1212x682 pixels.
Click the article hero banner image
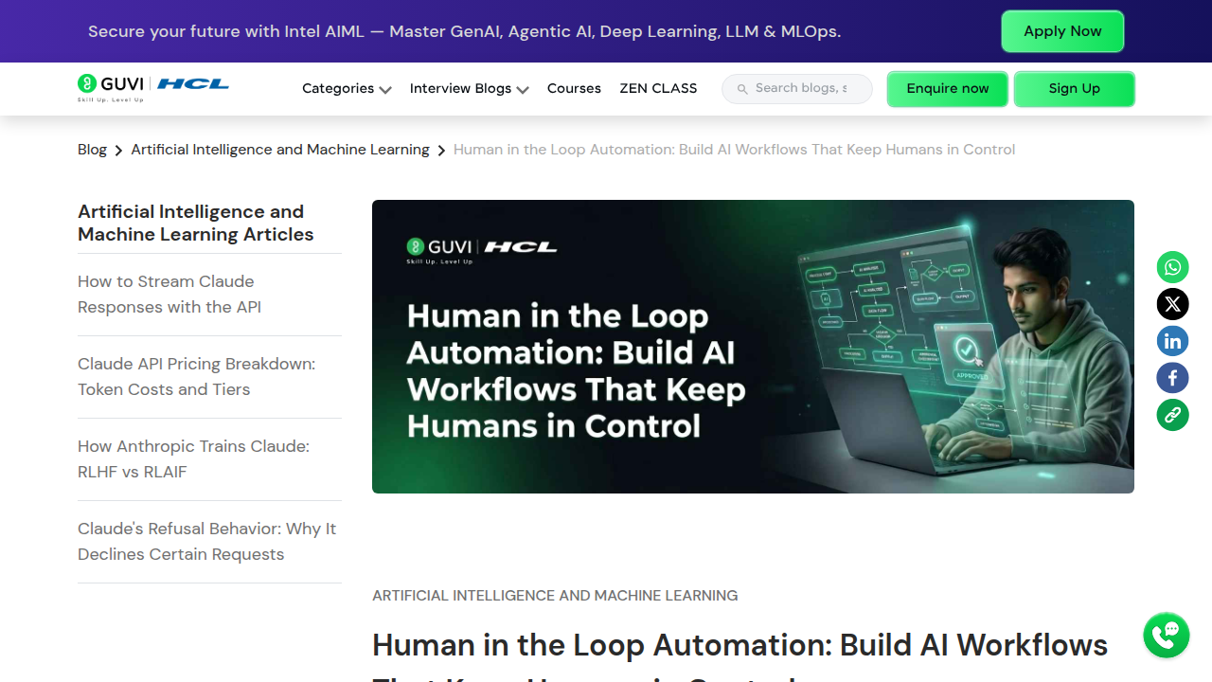coord(753,347)
